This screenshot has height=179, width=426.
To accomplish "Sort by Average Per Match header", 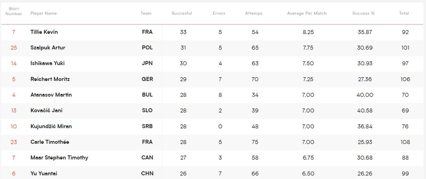I will (x=307, y=13).
